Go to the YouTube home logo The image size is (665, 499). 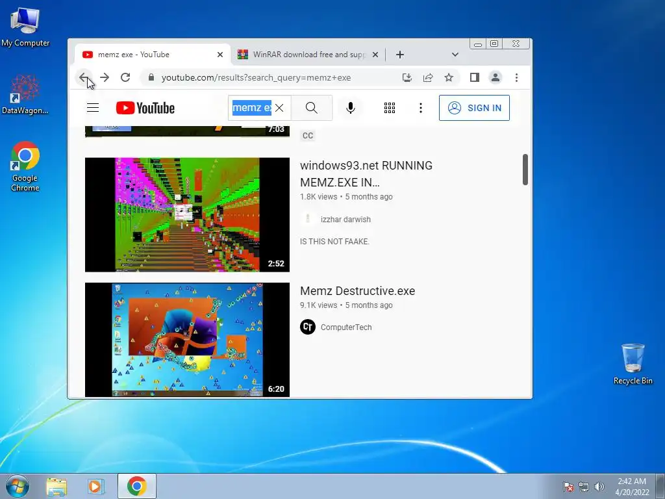pyautogui.click(x=145, y=108)
